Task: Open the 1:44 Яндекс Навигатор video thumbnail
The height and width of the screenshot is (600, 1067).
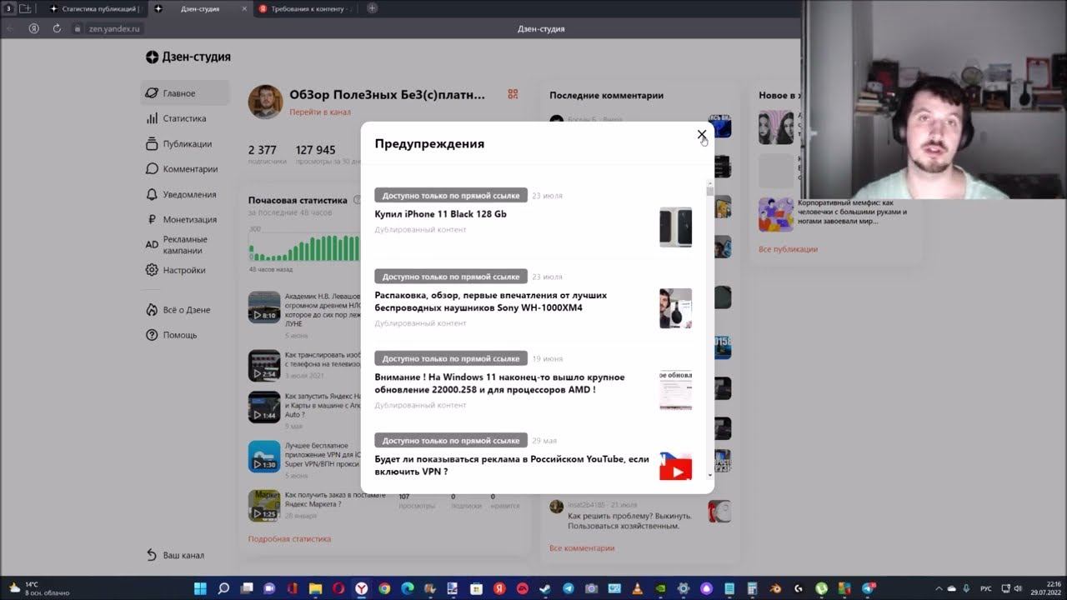Action: [x=264, y=407]
